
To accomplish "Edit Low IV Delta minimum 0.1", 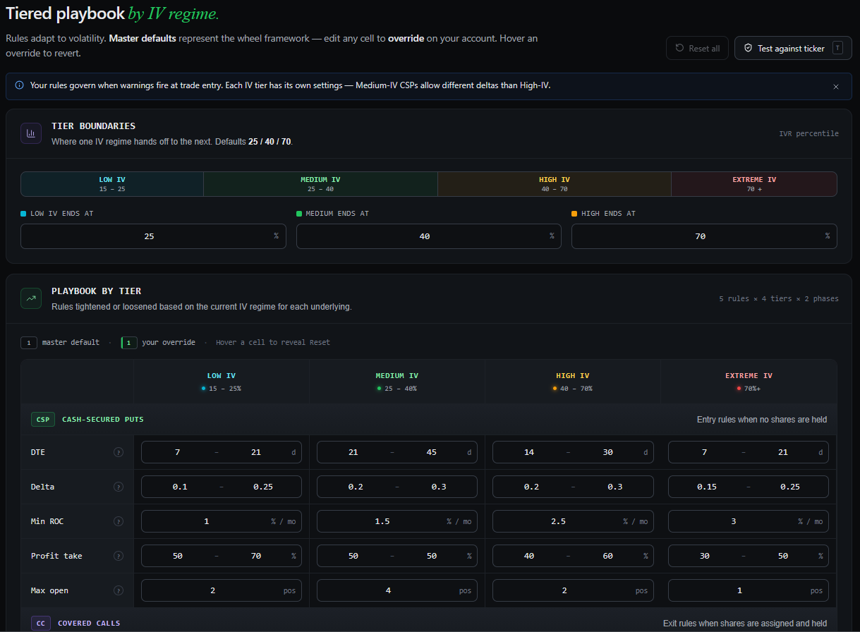I will click(x=180, y=487).
